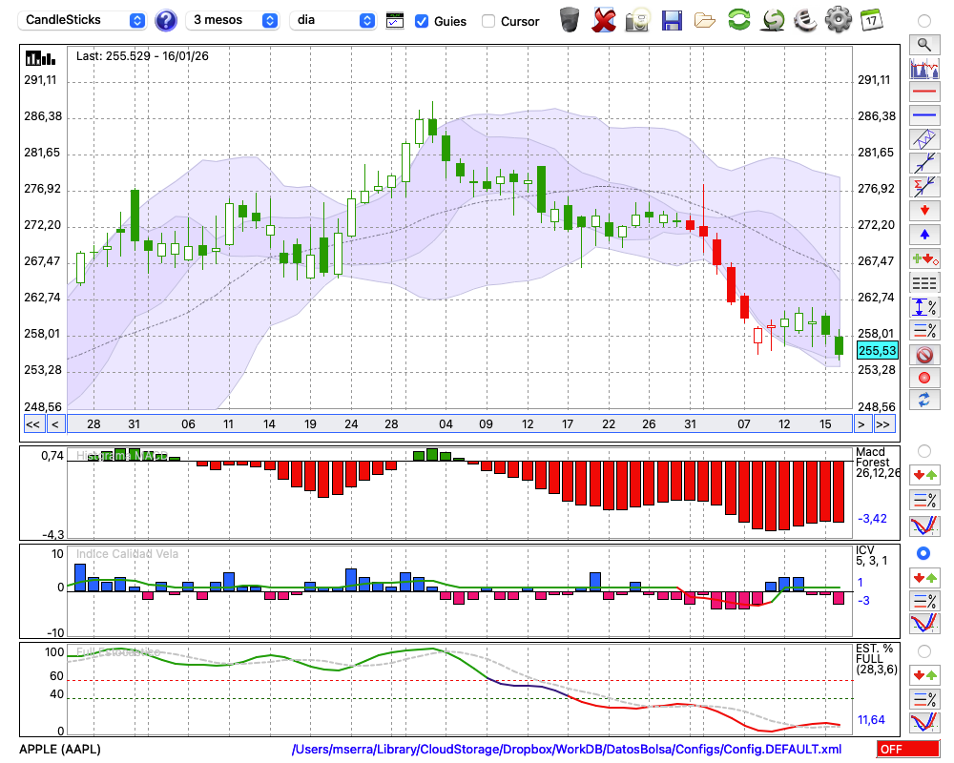Screen dimensions: 954x763
Task: Click the magnifying glass zoom tool
Action: pyautogui.click(x=923, y=44)
